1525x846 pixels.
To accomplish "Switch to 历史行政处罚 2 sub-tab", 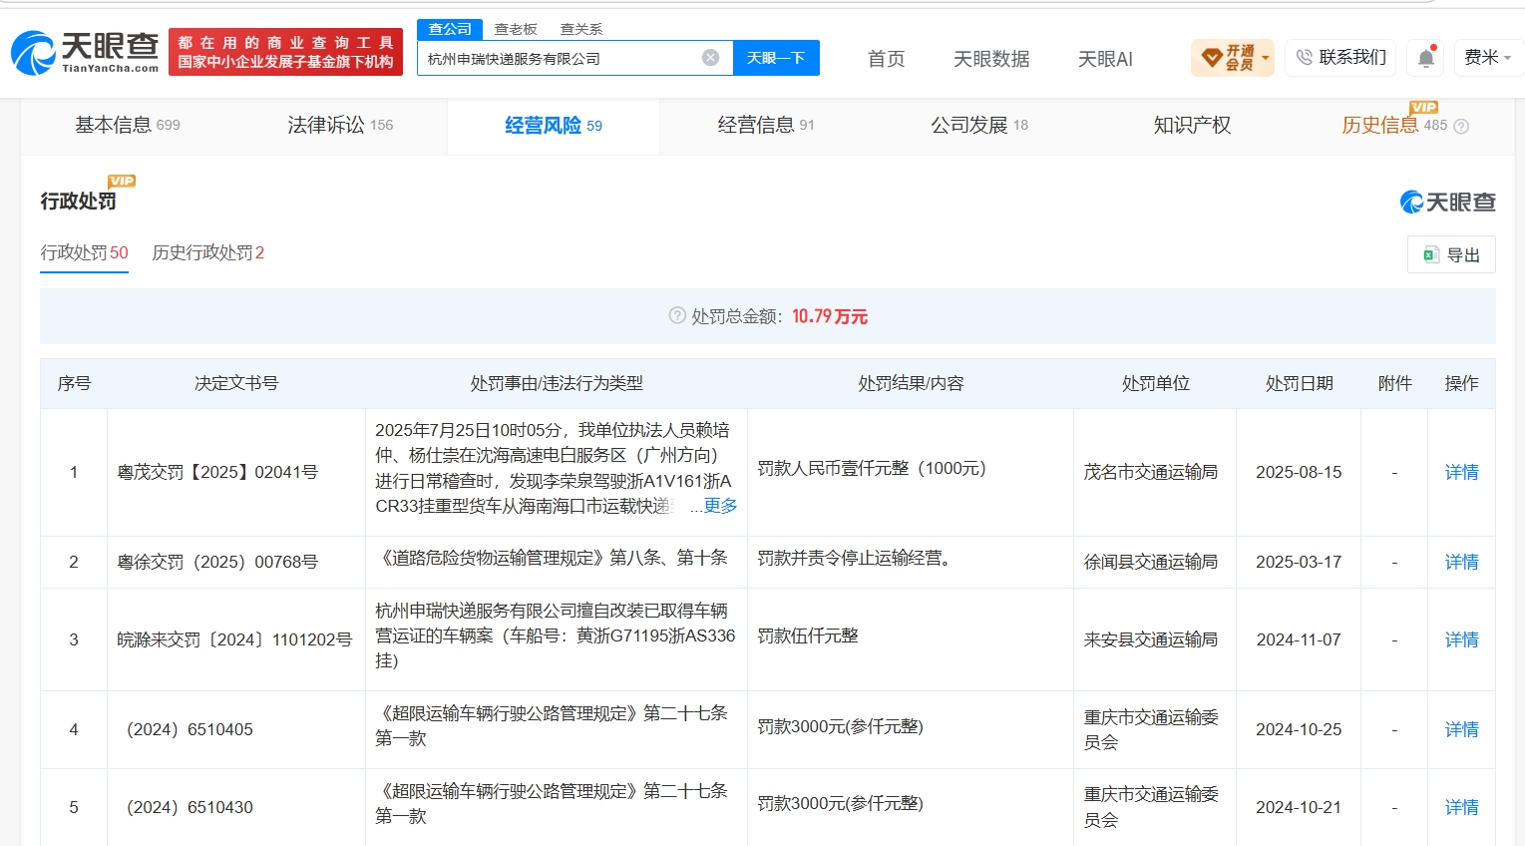I will pyautogui.click(x=208, y=252).
